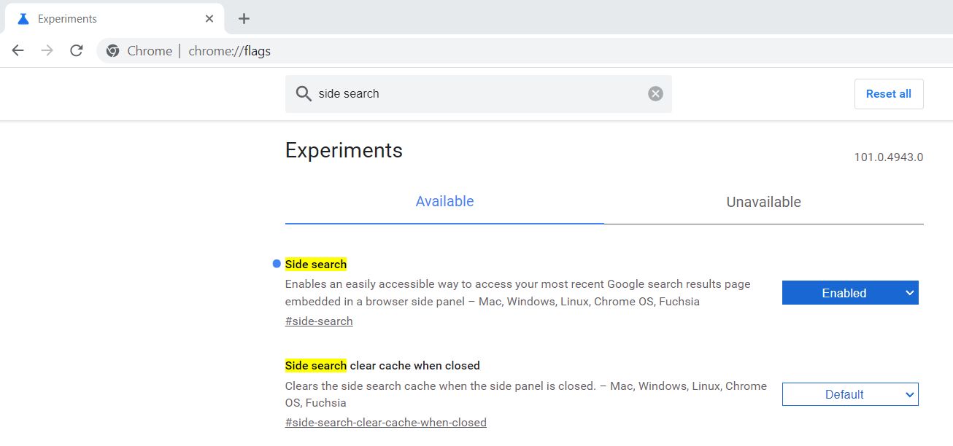The height and width of the screenshot is (446, 953).
Task: Open the Default dropdown for clear cache flag
Action: (849, 394)
